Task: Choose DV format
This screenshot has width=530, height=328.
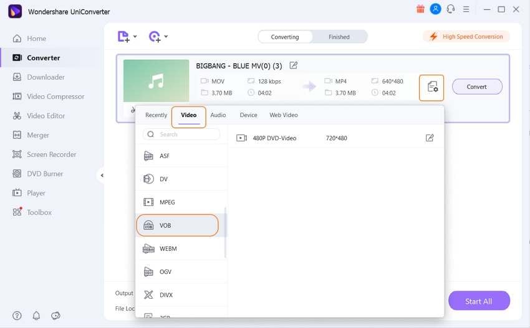Action: 181,179
